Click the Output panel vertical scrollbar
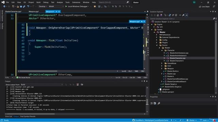 [147, 100]
